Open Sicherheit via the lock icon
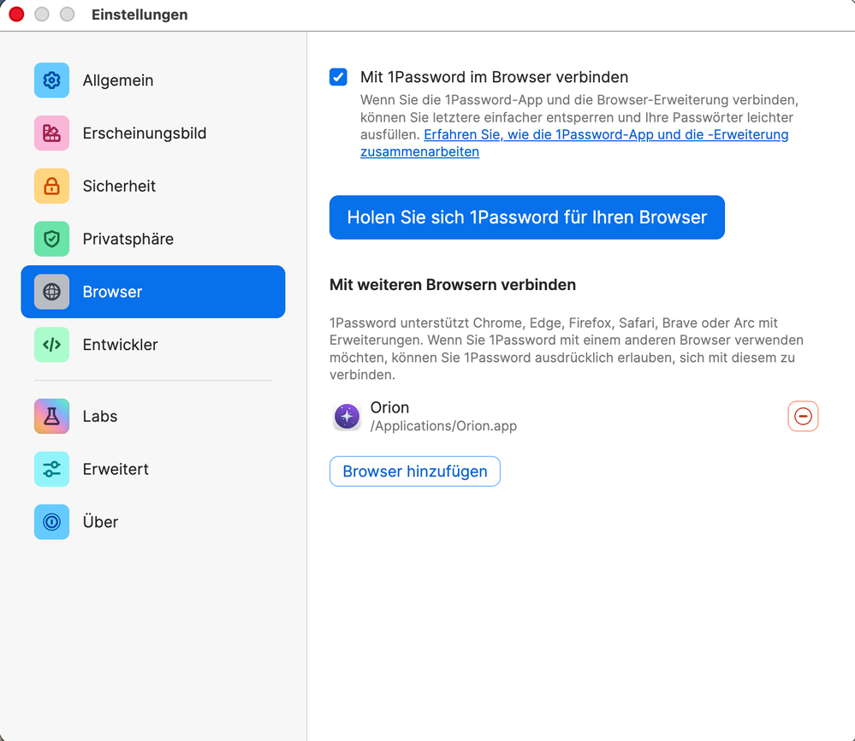This screenshot has height=741, width=855. pyautogui.click(x=51, y=187)
